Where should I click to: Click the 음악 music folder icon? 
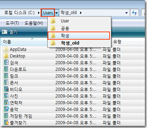pyautogui.click(x=6, y=109)
